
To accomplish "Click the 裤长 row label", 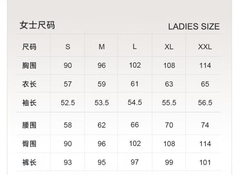I will point(29,162).
